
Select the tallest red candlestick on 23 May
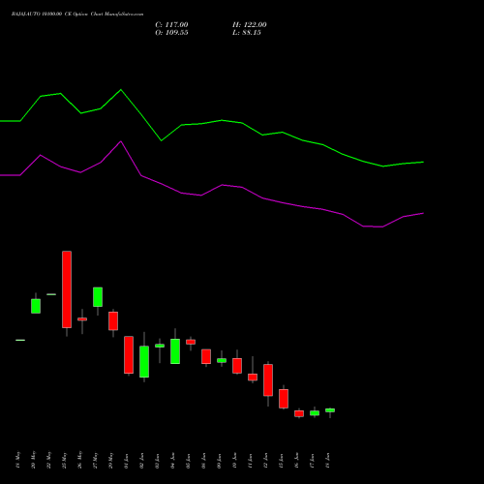click(67, 289)
